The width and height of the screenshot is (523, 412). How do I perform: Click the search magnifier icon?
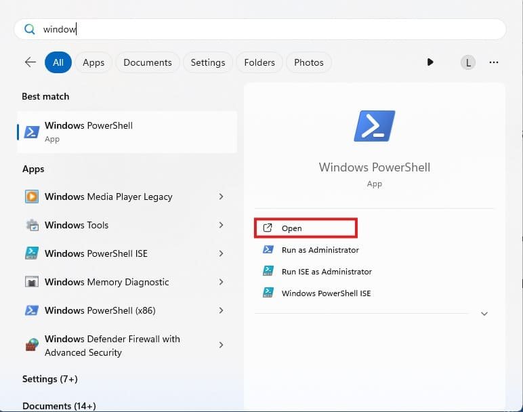[x=29, y=29]
